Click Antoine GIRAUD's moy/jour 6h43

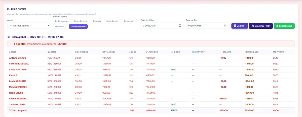(x=276, y=58)
